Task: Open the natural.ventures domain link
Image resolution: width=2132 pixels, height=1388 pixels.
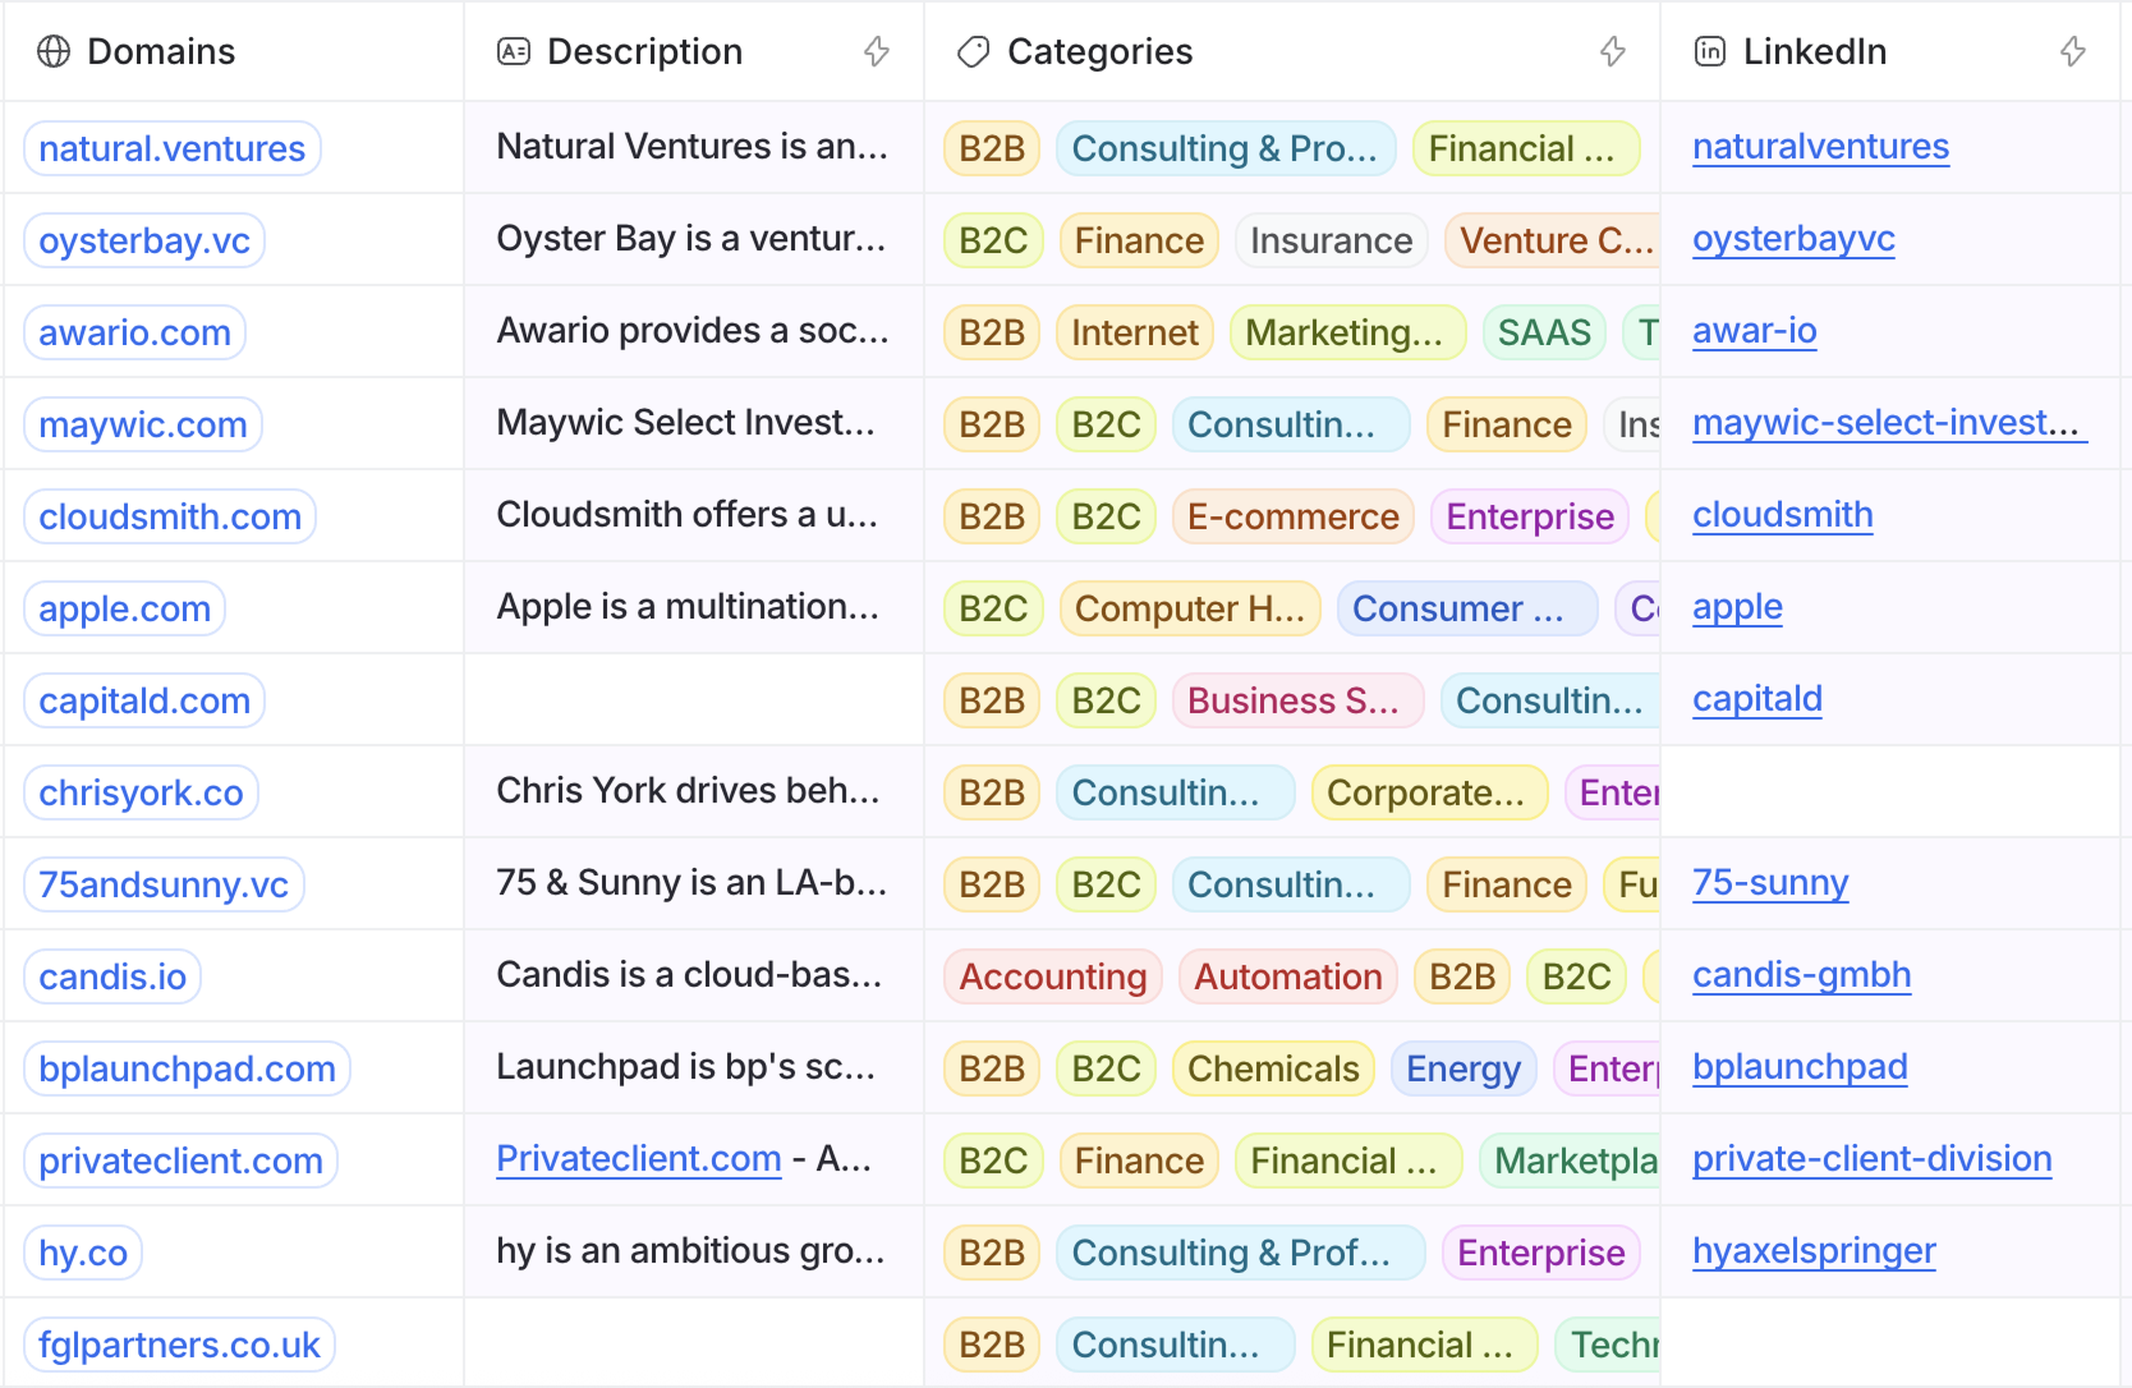Action: [x=172, y=149]
